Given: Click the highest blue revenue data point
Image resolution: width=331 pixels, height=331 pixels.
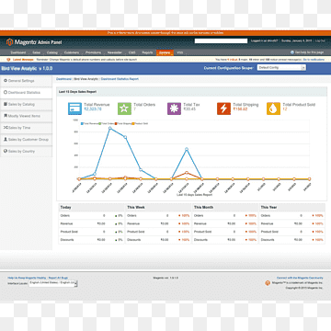Looking at the screenshot, I should click(x=109, y=128).
